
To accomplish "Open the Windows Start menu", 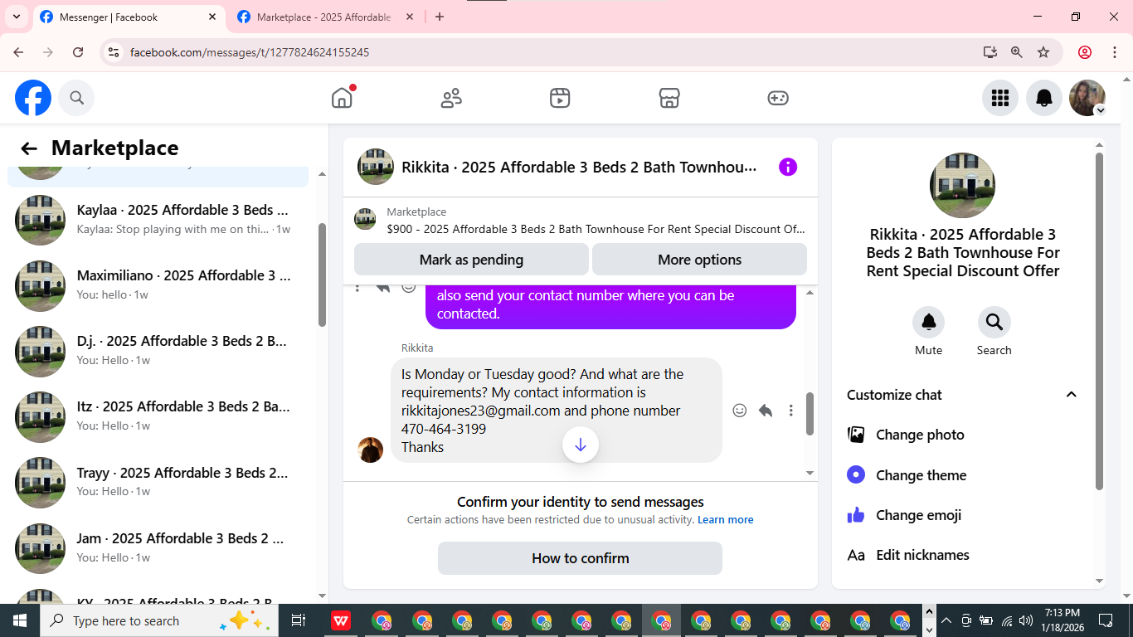I will [x=19, y=620].
